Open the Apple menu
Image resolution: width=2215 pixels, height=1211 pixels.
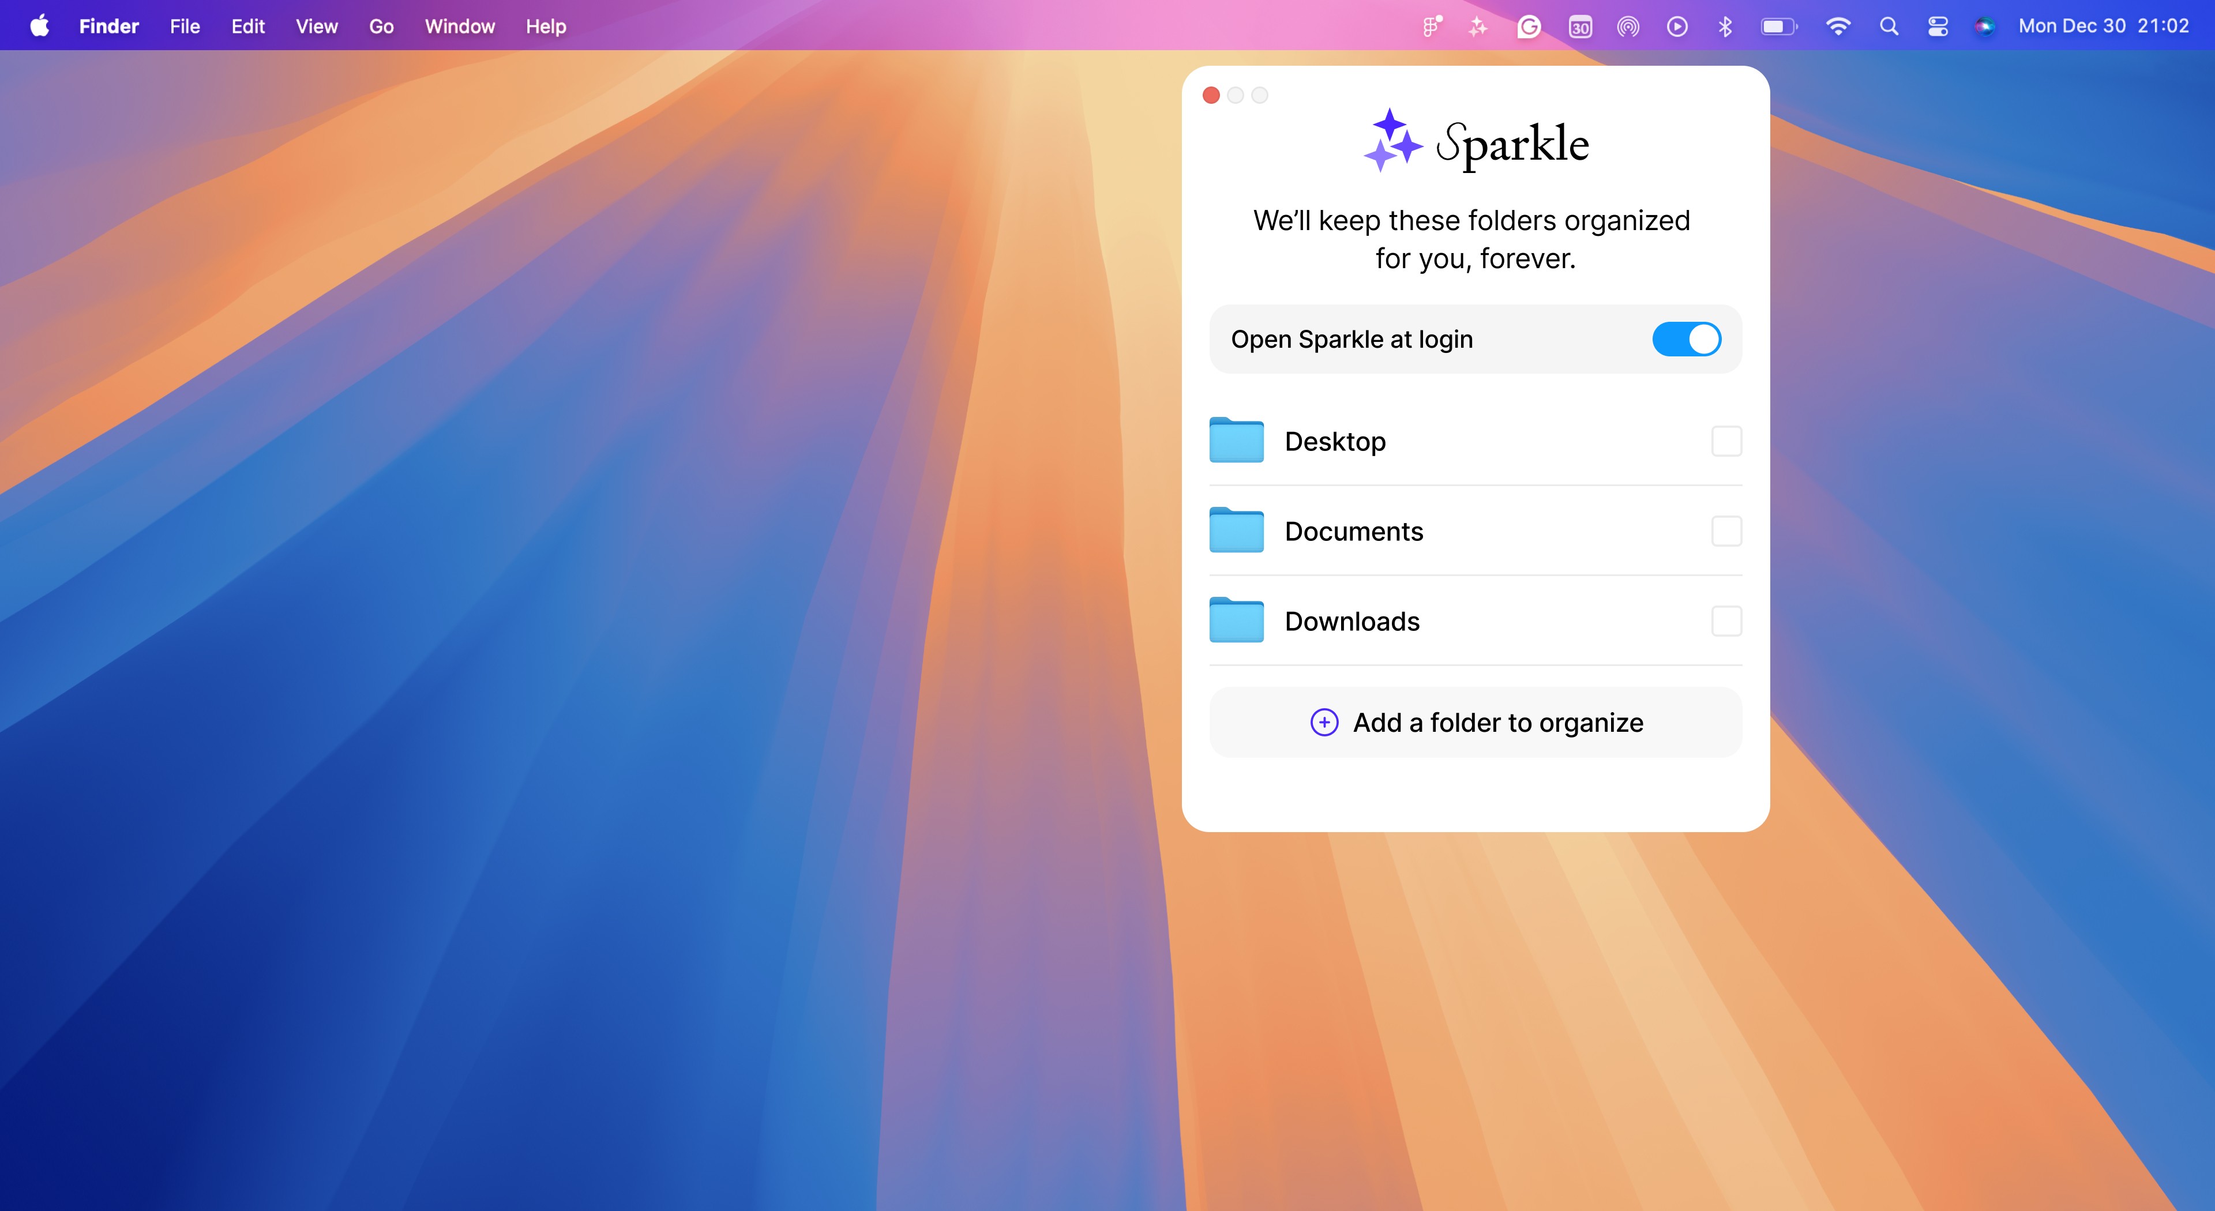point(40,26)
